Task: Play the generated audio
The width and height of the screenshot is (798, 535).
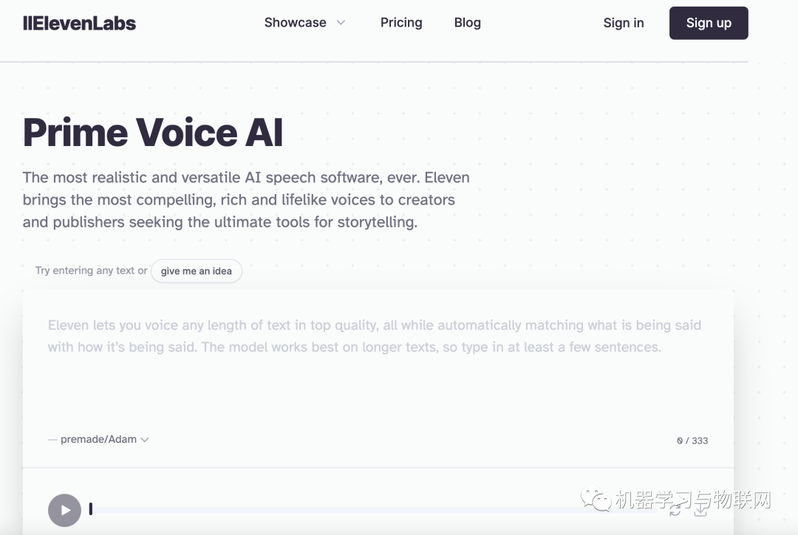Action: click(64, 510)
